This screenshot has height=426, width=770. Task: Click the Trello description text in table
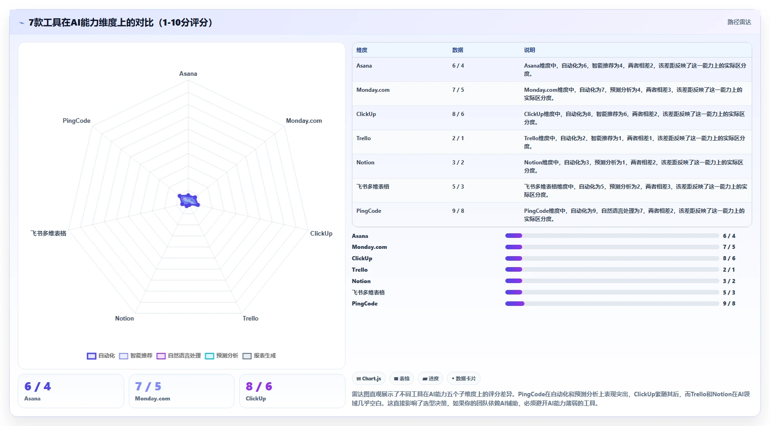pyautogui.click(x=634, y=142)
